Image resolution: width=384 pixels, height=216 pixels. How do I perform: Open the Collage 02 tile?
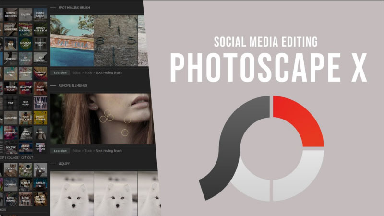40,170
